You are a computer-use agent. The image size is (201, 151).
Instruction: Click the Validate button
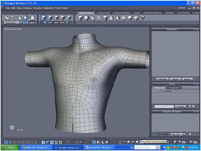tap(162, 79)
